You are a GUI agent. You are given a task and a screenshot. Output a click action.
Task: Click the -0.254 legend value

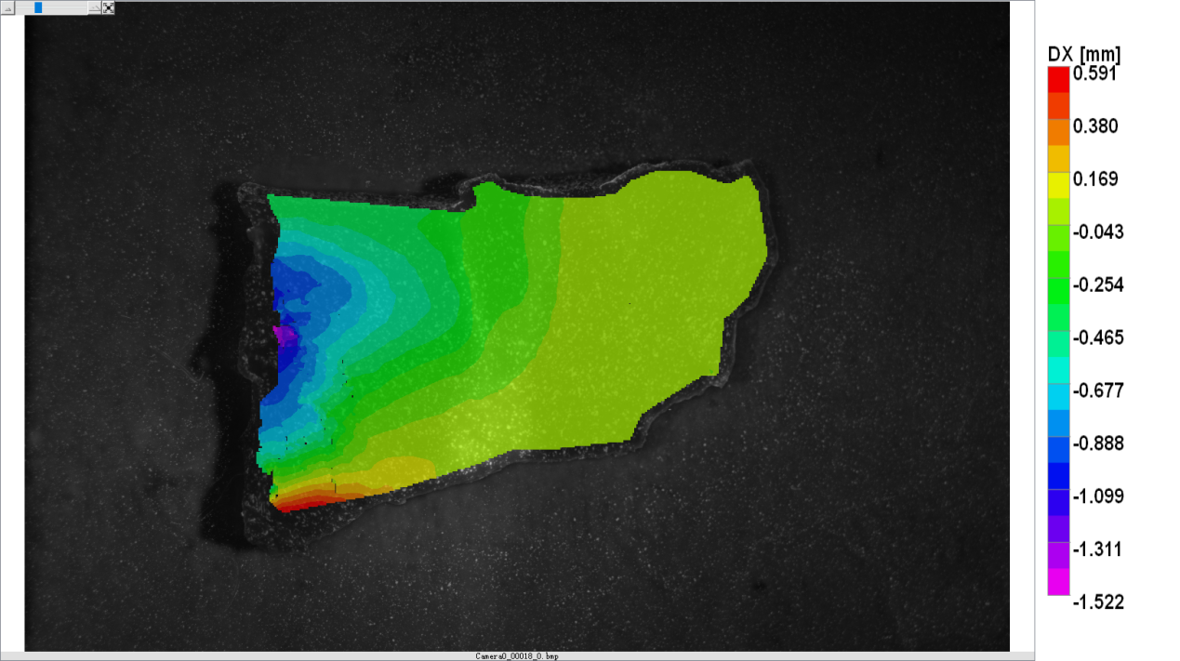[1098, 285]
